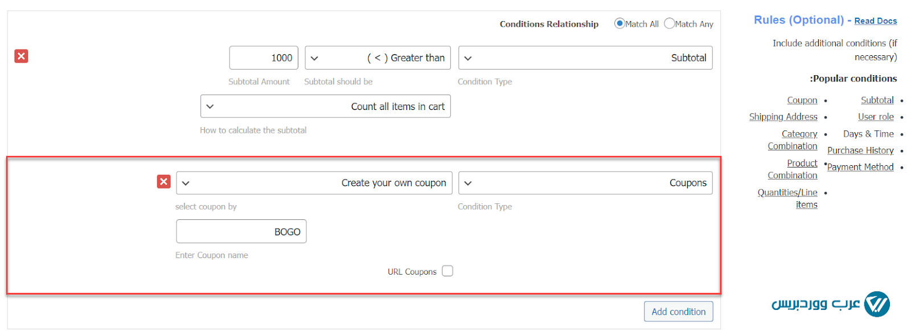This screenshot has width=911, height=331.
Task: Click the Arab WordPress logo
Action: (831, 304)
